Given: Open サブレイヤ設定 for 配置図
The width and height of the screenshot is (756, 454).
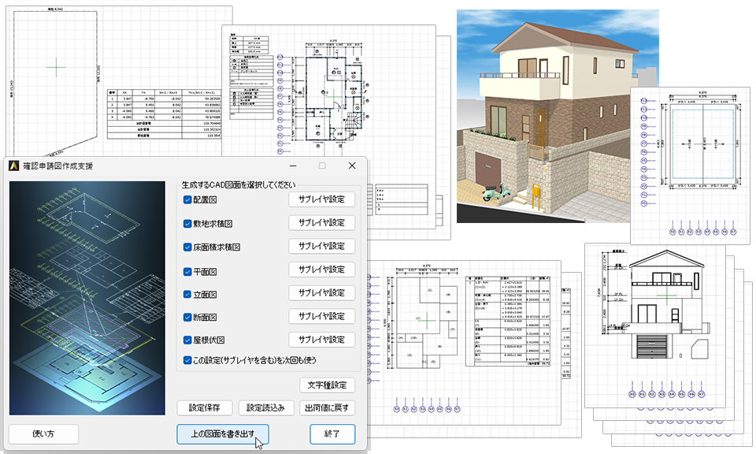Looking at the screenshot, I should click(321, 199).
